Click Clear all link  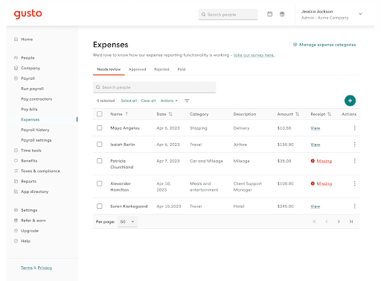148,101
